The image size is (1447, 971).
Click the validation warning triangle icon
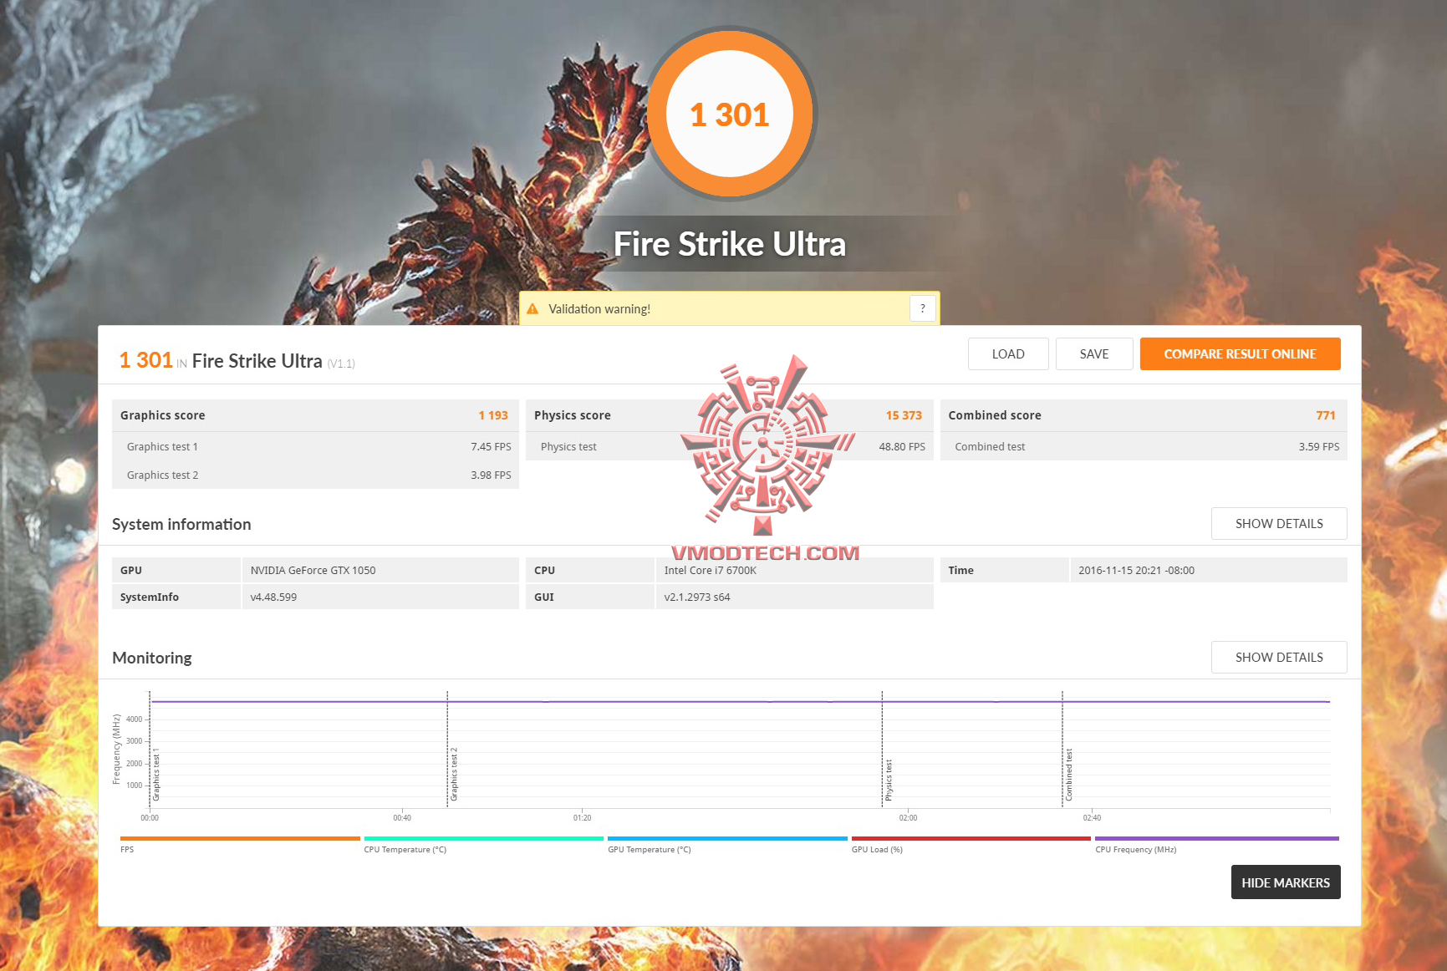(x=532, y=309)
